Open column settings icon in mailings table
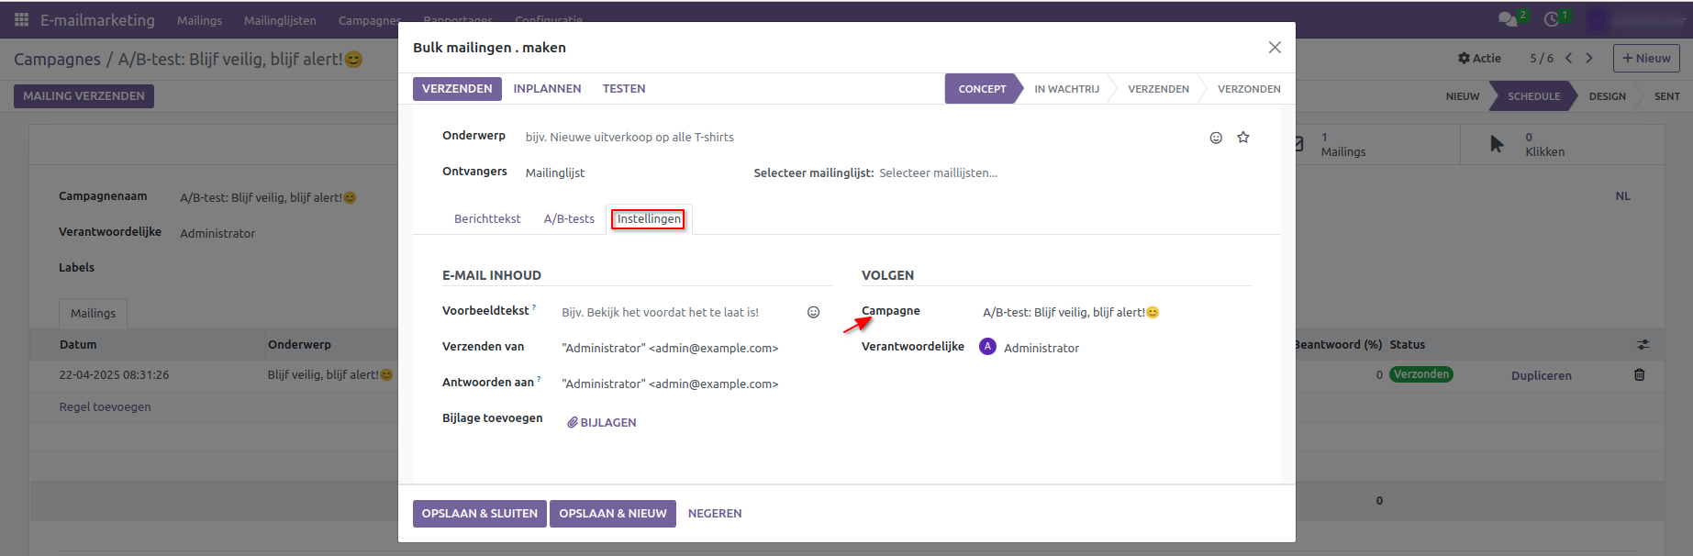 click(x=1643, y=345)
